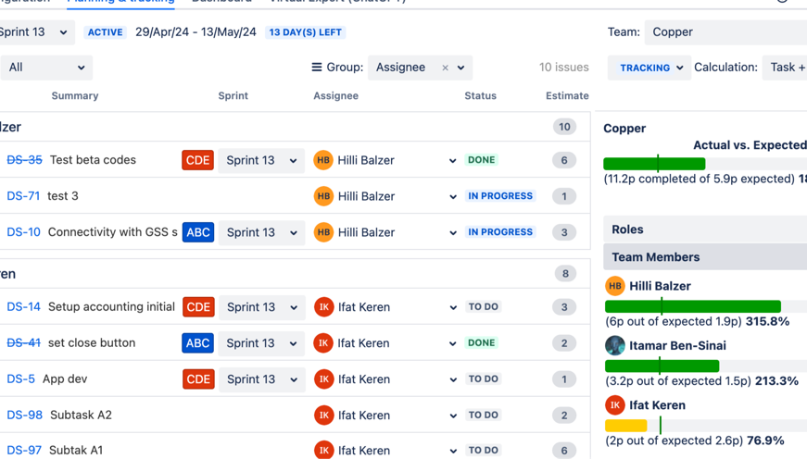Click Ifat Keren avatar in Team Members
807x459 pixels.
coord(614,405)
